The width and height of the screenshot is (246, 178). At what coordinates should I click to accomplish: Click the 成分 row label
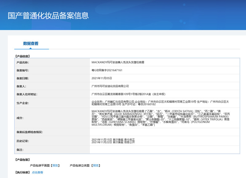[20, 118]
